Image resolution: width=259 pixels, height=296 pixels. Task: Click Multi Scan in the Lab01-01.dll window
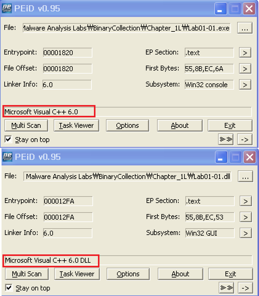26,274
